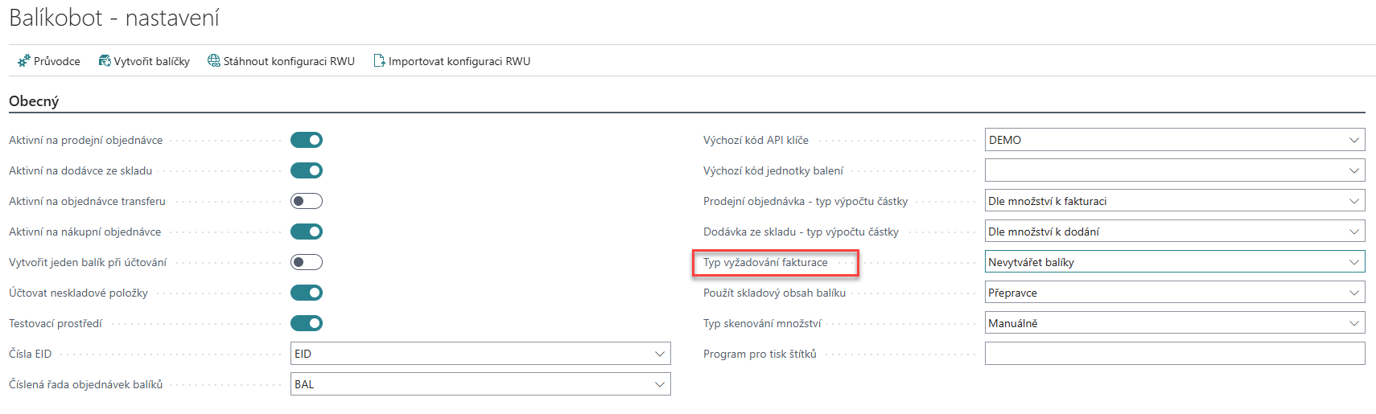Open Prodejní objednávka typ výpočtu částky dropdown arrow
1376x414 pixels.
(x=1354, y=201)
